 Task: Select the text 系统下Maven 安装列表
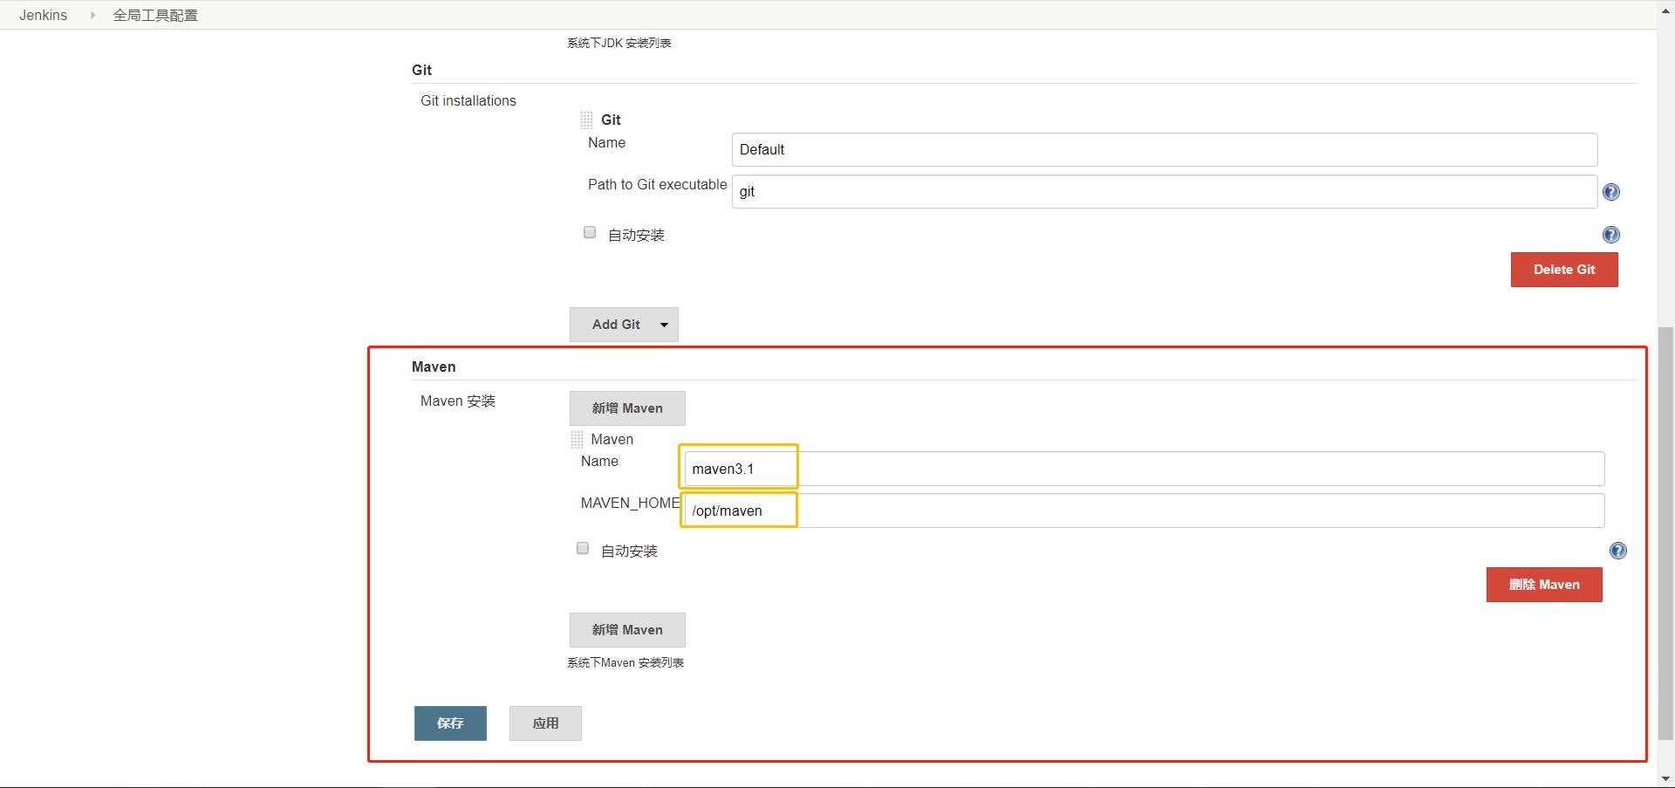[x=626, y=662]
